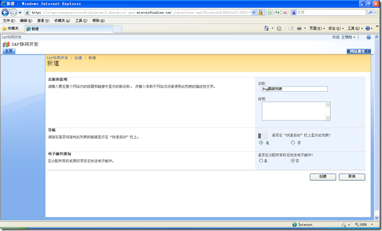This screenshot has height=231, width=382.
Task: Click the Read Mail envelope icon
Action: click(291, 29)
